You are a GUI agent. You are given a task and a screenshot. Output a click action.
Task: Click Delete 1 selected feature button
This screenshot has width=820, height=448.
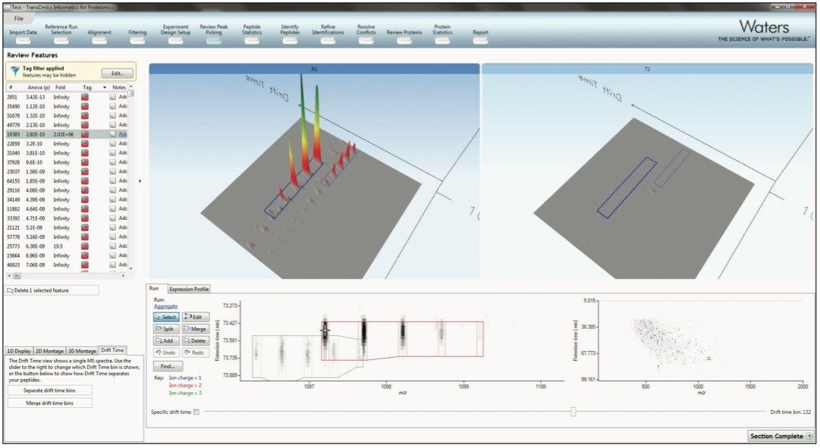pos(52,290)
